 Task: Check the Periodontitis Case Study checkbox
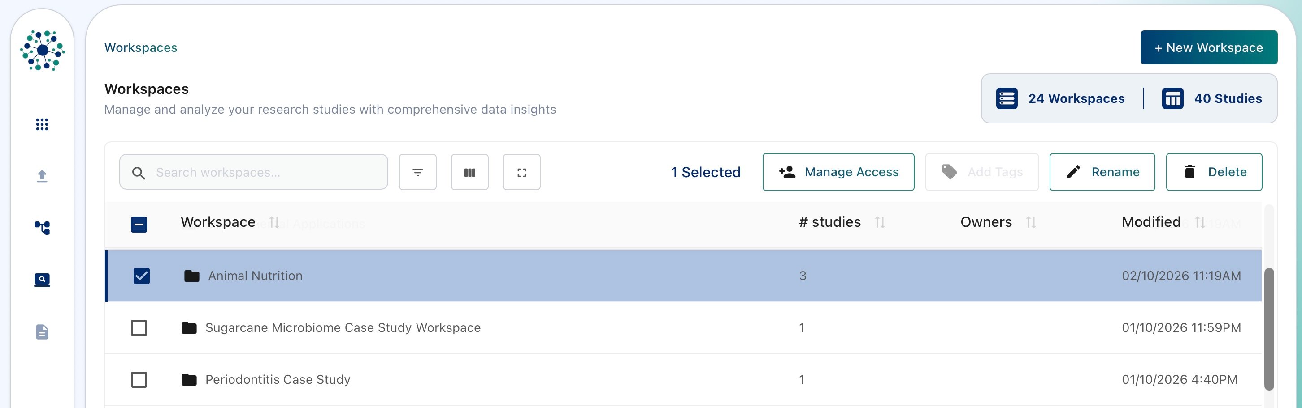(139, 380)
